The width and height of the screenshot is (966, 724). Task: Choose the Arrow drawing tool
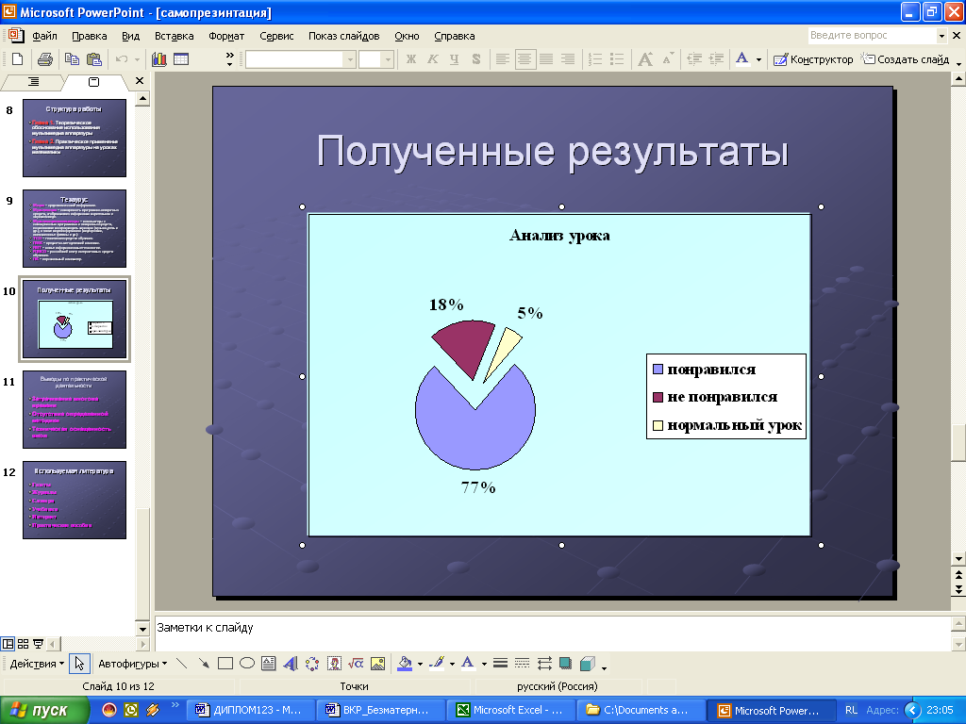click(x=204, y=664)
